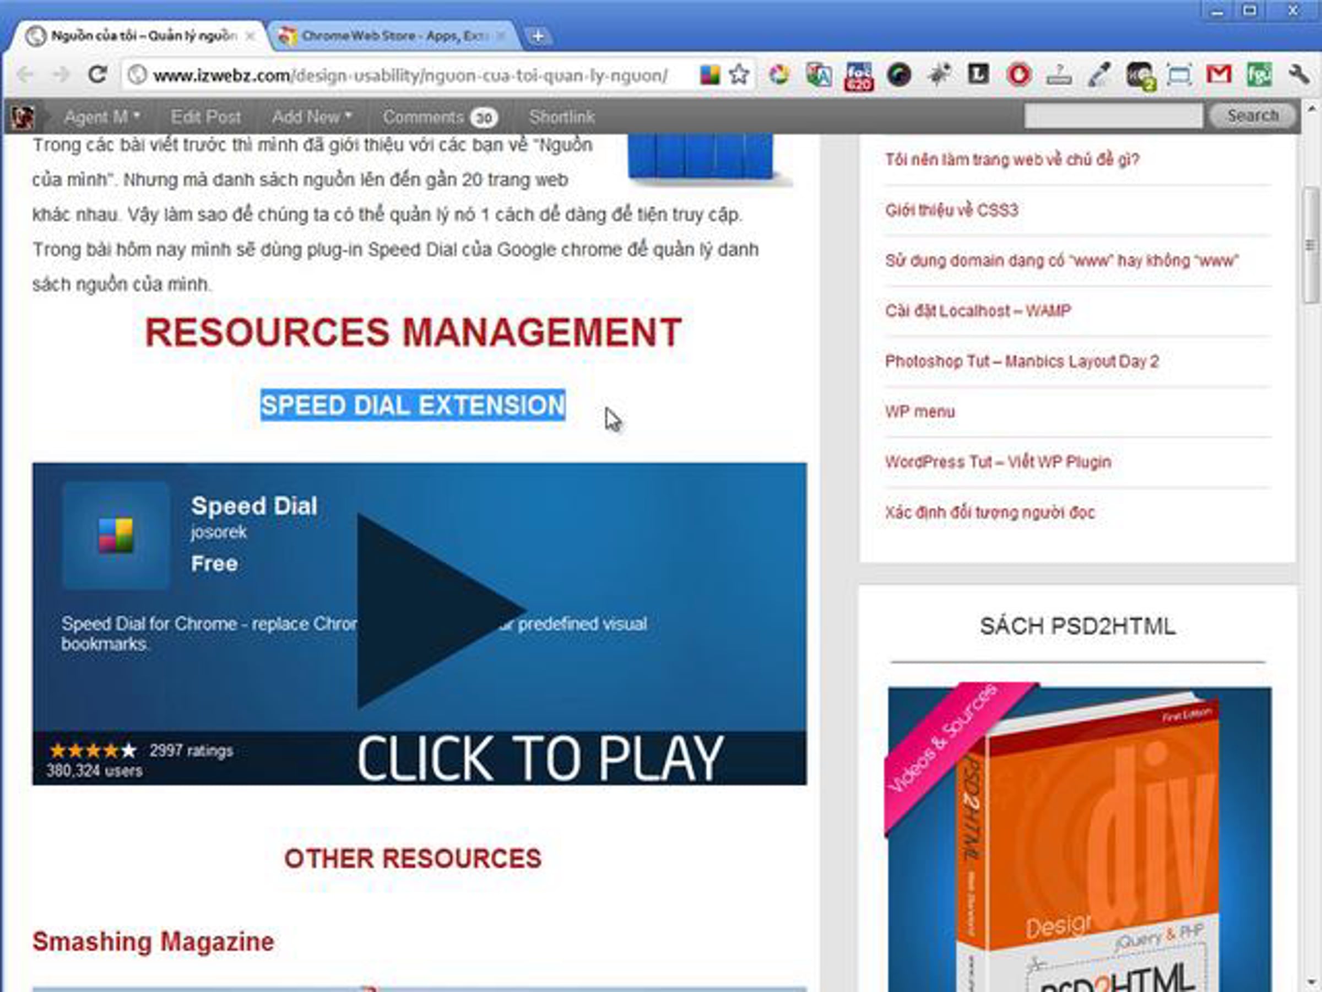The height and width of the screenshot is (992, 1322).
Task: Click the "OTHER RESOURCES" heading
Action: [413, 859]
